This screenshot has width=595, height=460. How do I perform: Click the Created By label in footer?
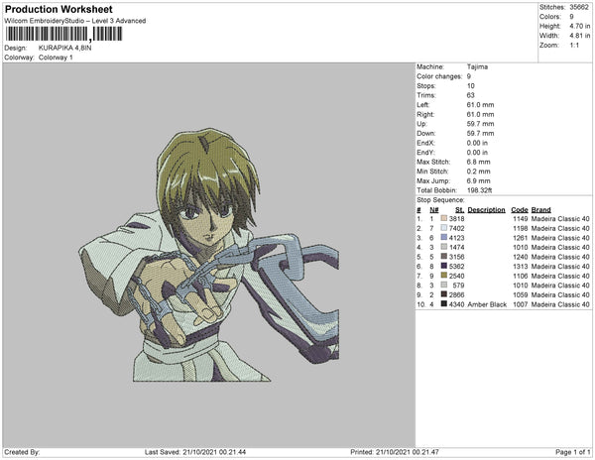pyautogui.click(x=22, y=452)
